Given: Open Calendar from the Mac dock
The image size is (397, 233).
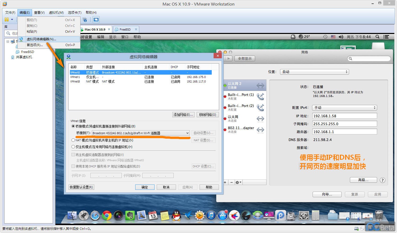Looking at the screenshot, I should [x=153, y=216].
